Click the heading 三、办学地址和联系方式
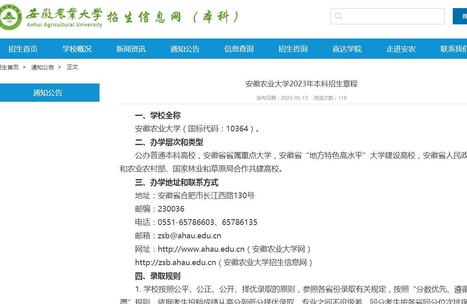The image size is (467, 304). point(177,182)
